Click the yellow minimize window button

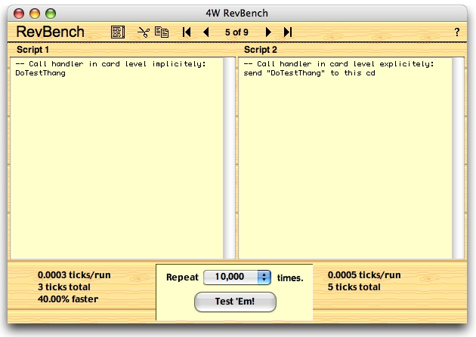(x=35, y=13)
